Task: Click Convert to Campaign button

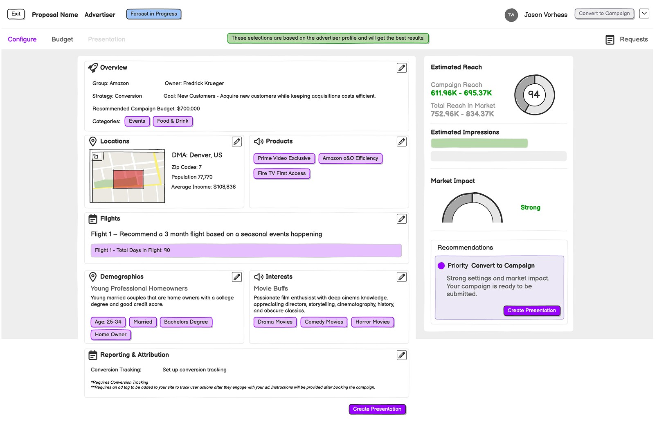Action: tap(604, 13)
